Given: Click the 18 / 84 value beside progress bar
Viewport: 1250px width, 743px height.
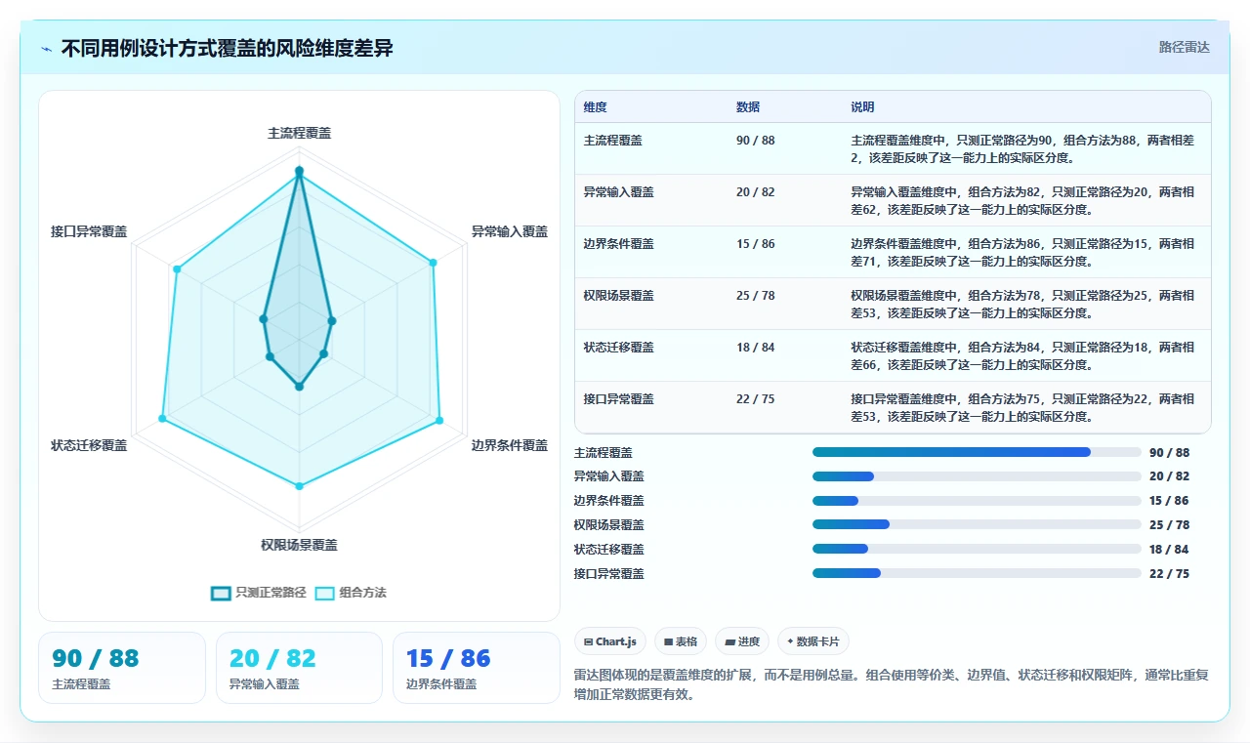Looking at the screenshot, I should (x=1169, y=550).
